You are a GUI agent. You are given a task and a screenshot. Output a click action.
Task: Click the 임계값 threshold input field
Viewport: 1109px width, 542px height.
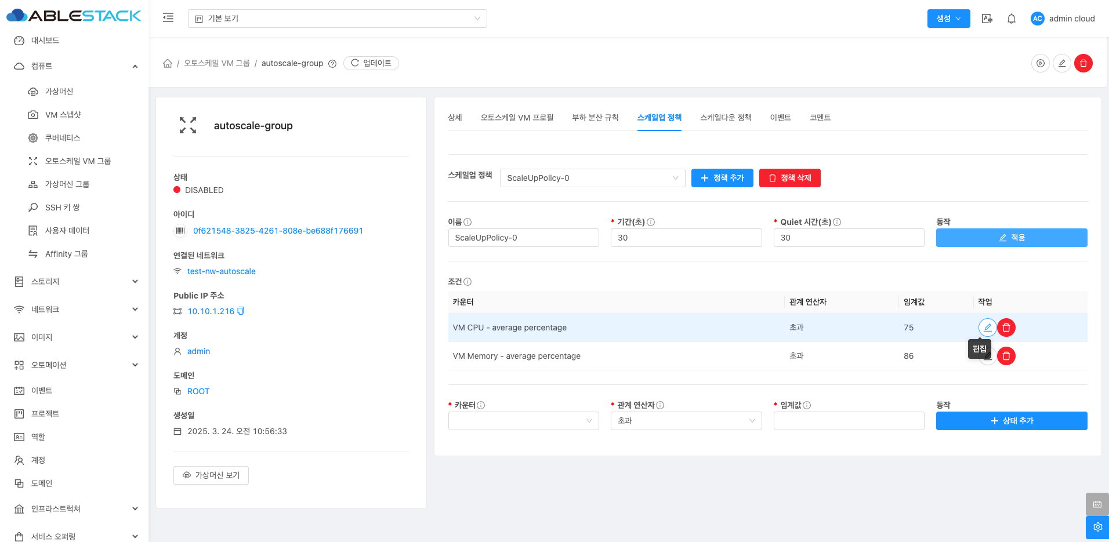click(848, 421)
